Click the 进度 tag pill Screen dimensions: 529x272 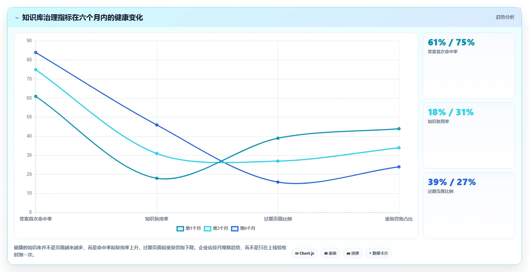click(353, 253)
